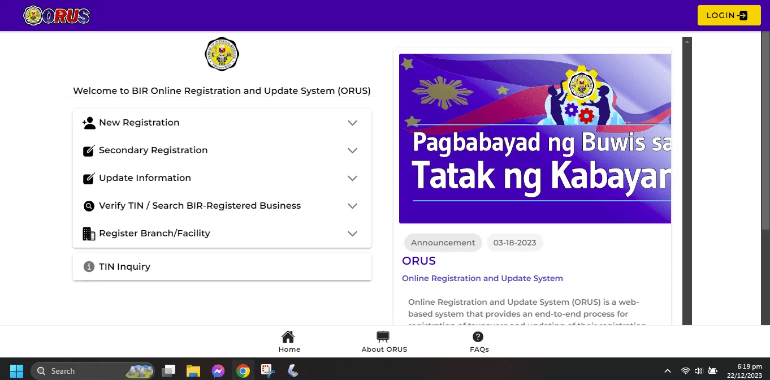
Task: Open Snipping Tool from taskbar
Action: coord(268,371)
